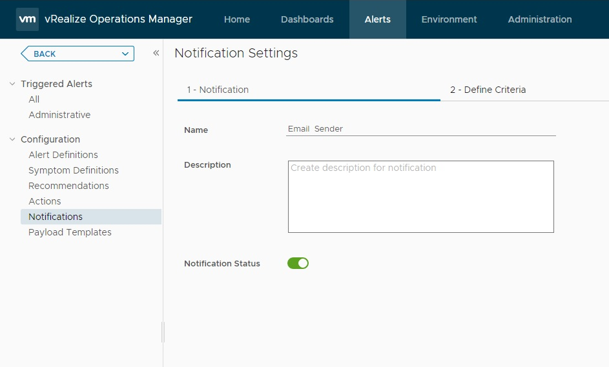Collapse the left sidebar with double-chevron icon
This screenshot has width=609, height=367.
156,54
